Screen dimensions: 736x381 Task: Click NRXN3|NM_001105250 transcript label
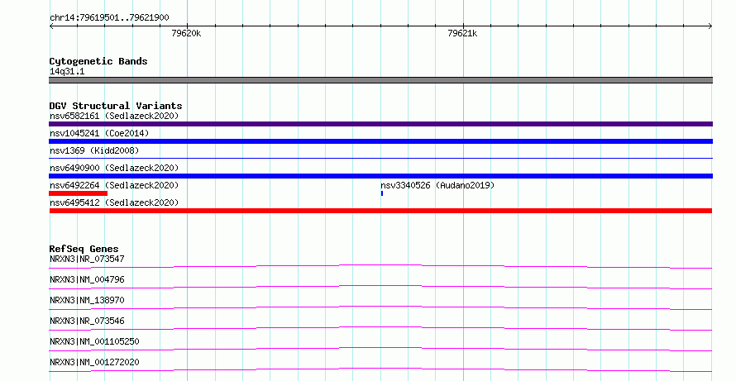click(x=94, y=341)
